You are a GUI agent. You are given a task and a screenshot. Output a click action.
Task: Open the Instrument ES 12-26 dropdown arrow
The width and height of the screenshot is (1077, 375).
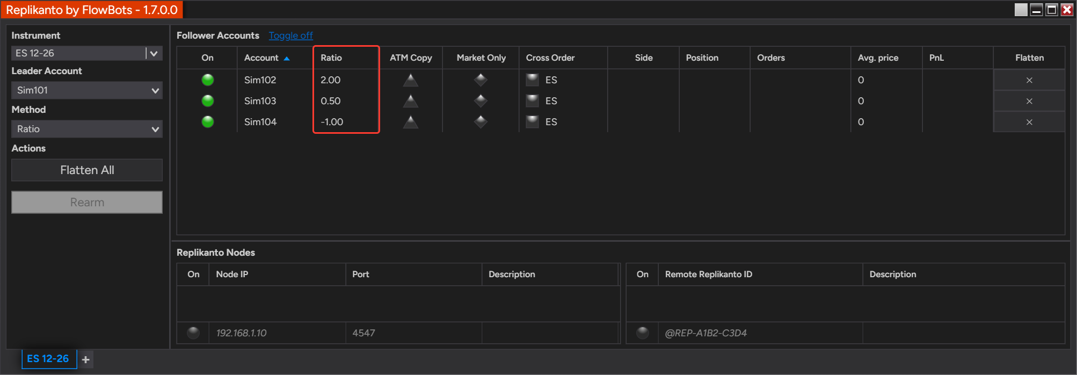click(154, 53)
